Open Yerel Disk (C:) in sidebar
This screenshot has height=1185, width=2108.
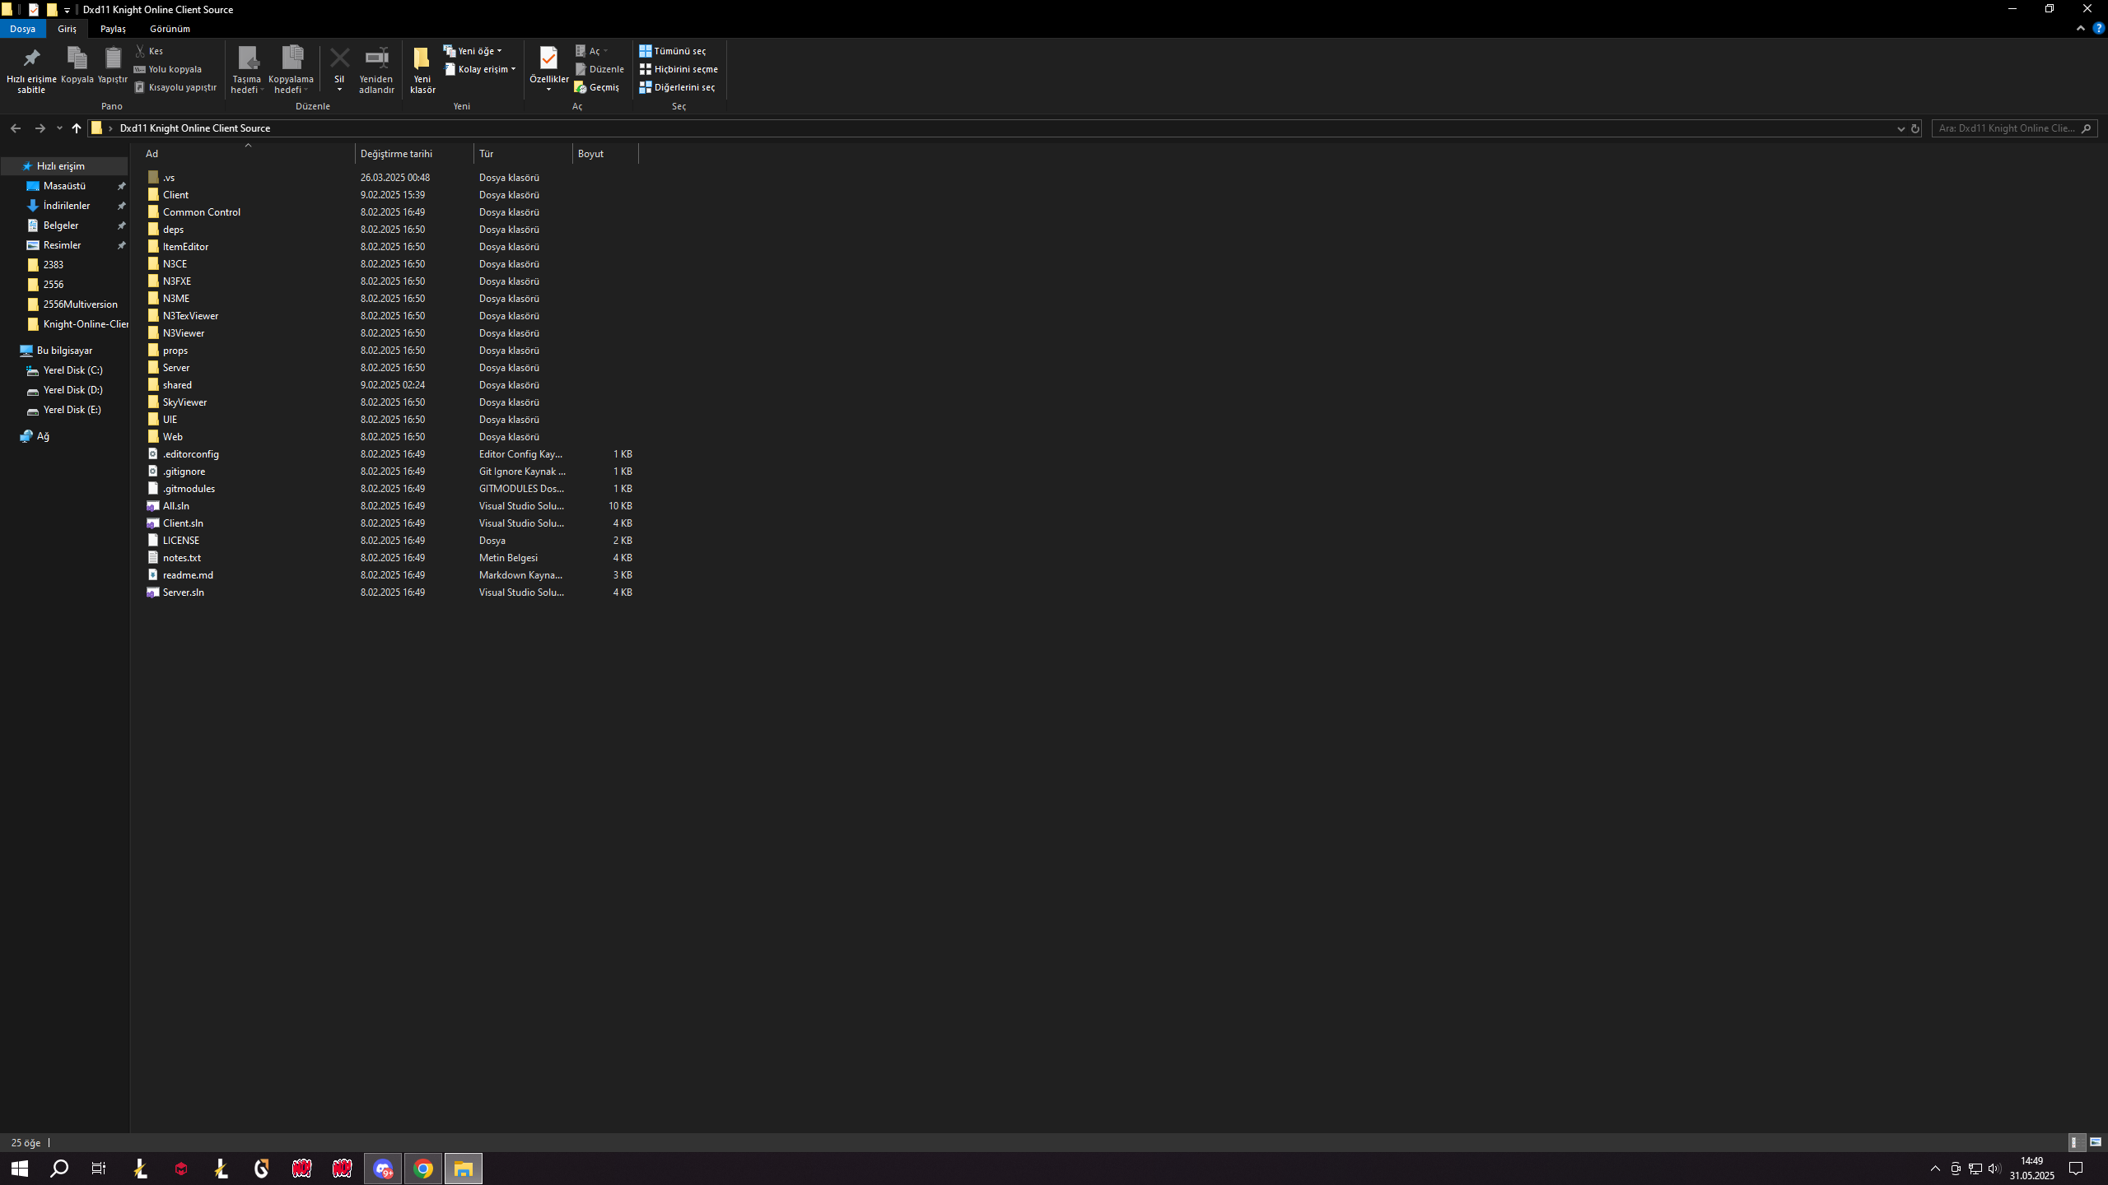[x=72, y=370]
